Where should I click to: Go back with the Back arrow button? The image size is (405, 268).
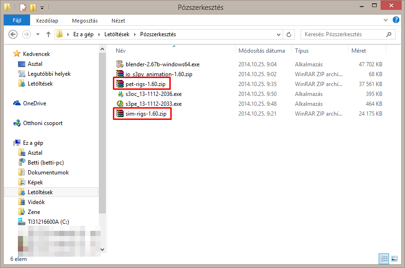coord(13,34)
